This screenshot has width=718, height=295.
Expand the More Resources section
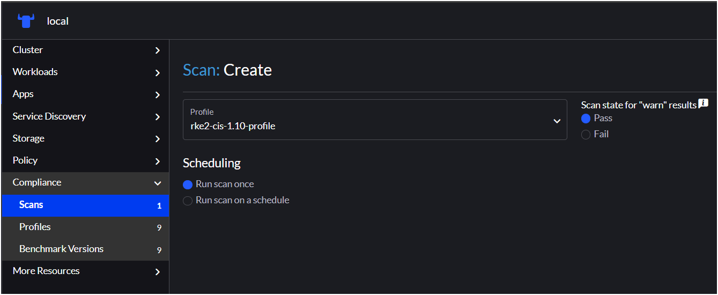click(x=157, y=271)
